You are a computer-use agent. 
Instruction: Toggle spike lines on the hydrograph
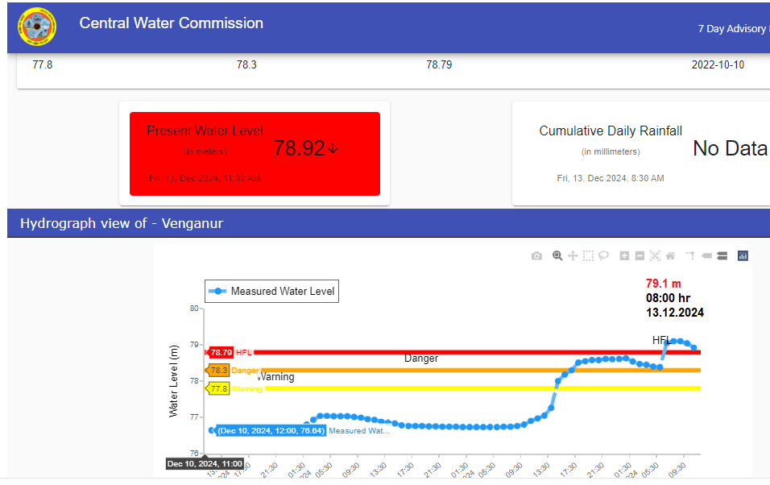[690, 256]
